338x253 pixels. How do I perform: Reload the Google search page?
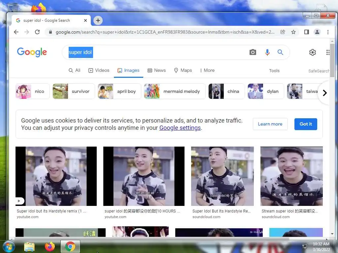pos(37,32)
